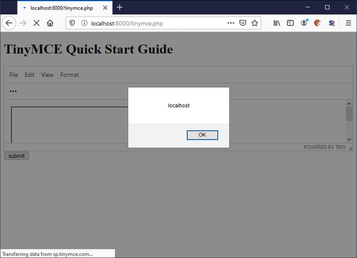Image resolution: width=357 pixels, height=258 pixels.
Task: Click the submit button below the editor
Action: pos(17,156)
